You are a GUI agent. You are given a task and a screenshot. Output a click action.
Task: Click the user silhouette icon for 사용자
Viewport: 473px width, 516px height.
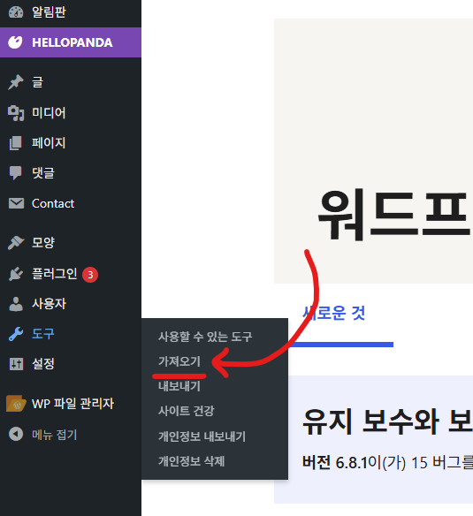[x=16, y=304]
